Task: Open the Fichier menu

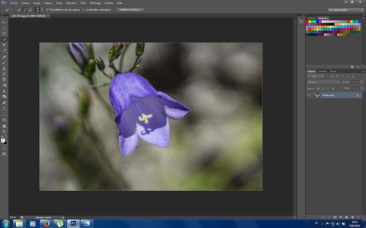Action: (x=14, y=3)
